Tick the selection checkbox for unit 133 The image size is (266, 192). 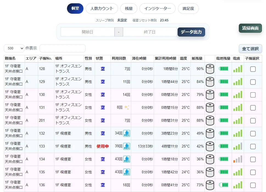[x=253, y=146]
